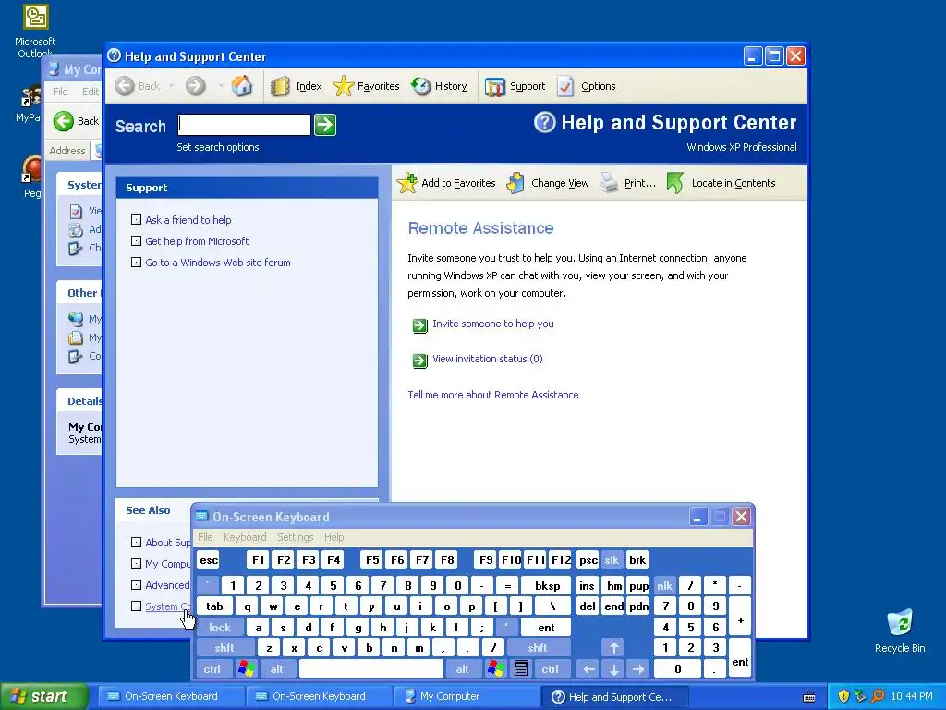
Task: Click the space bar on keyboard
Action: (x=371, y=669)
